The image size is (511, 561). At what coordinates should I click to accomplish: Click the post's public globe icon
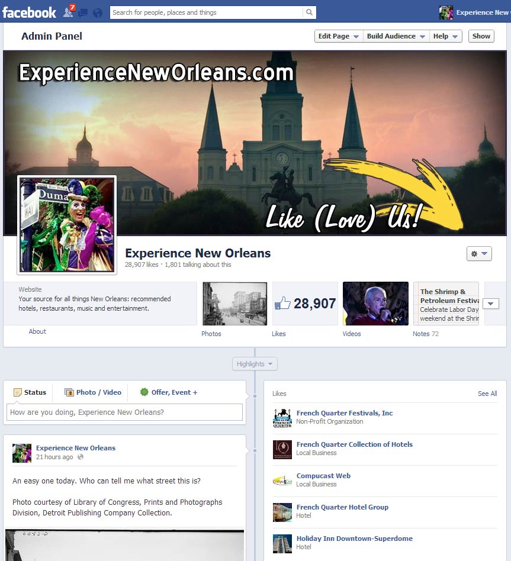tap(81, 457)
